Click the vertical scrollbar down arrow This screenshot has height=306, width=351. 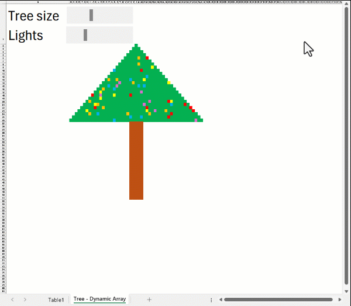tap(346, 290)
